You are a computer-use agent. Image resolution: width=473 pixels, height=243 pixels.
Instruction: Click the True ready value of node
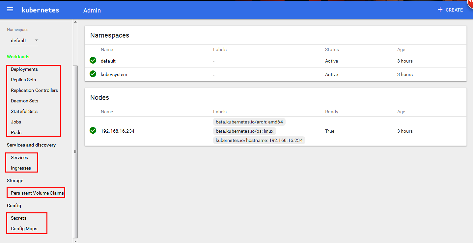click(330, 131)
